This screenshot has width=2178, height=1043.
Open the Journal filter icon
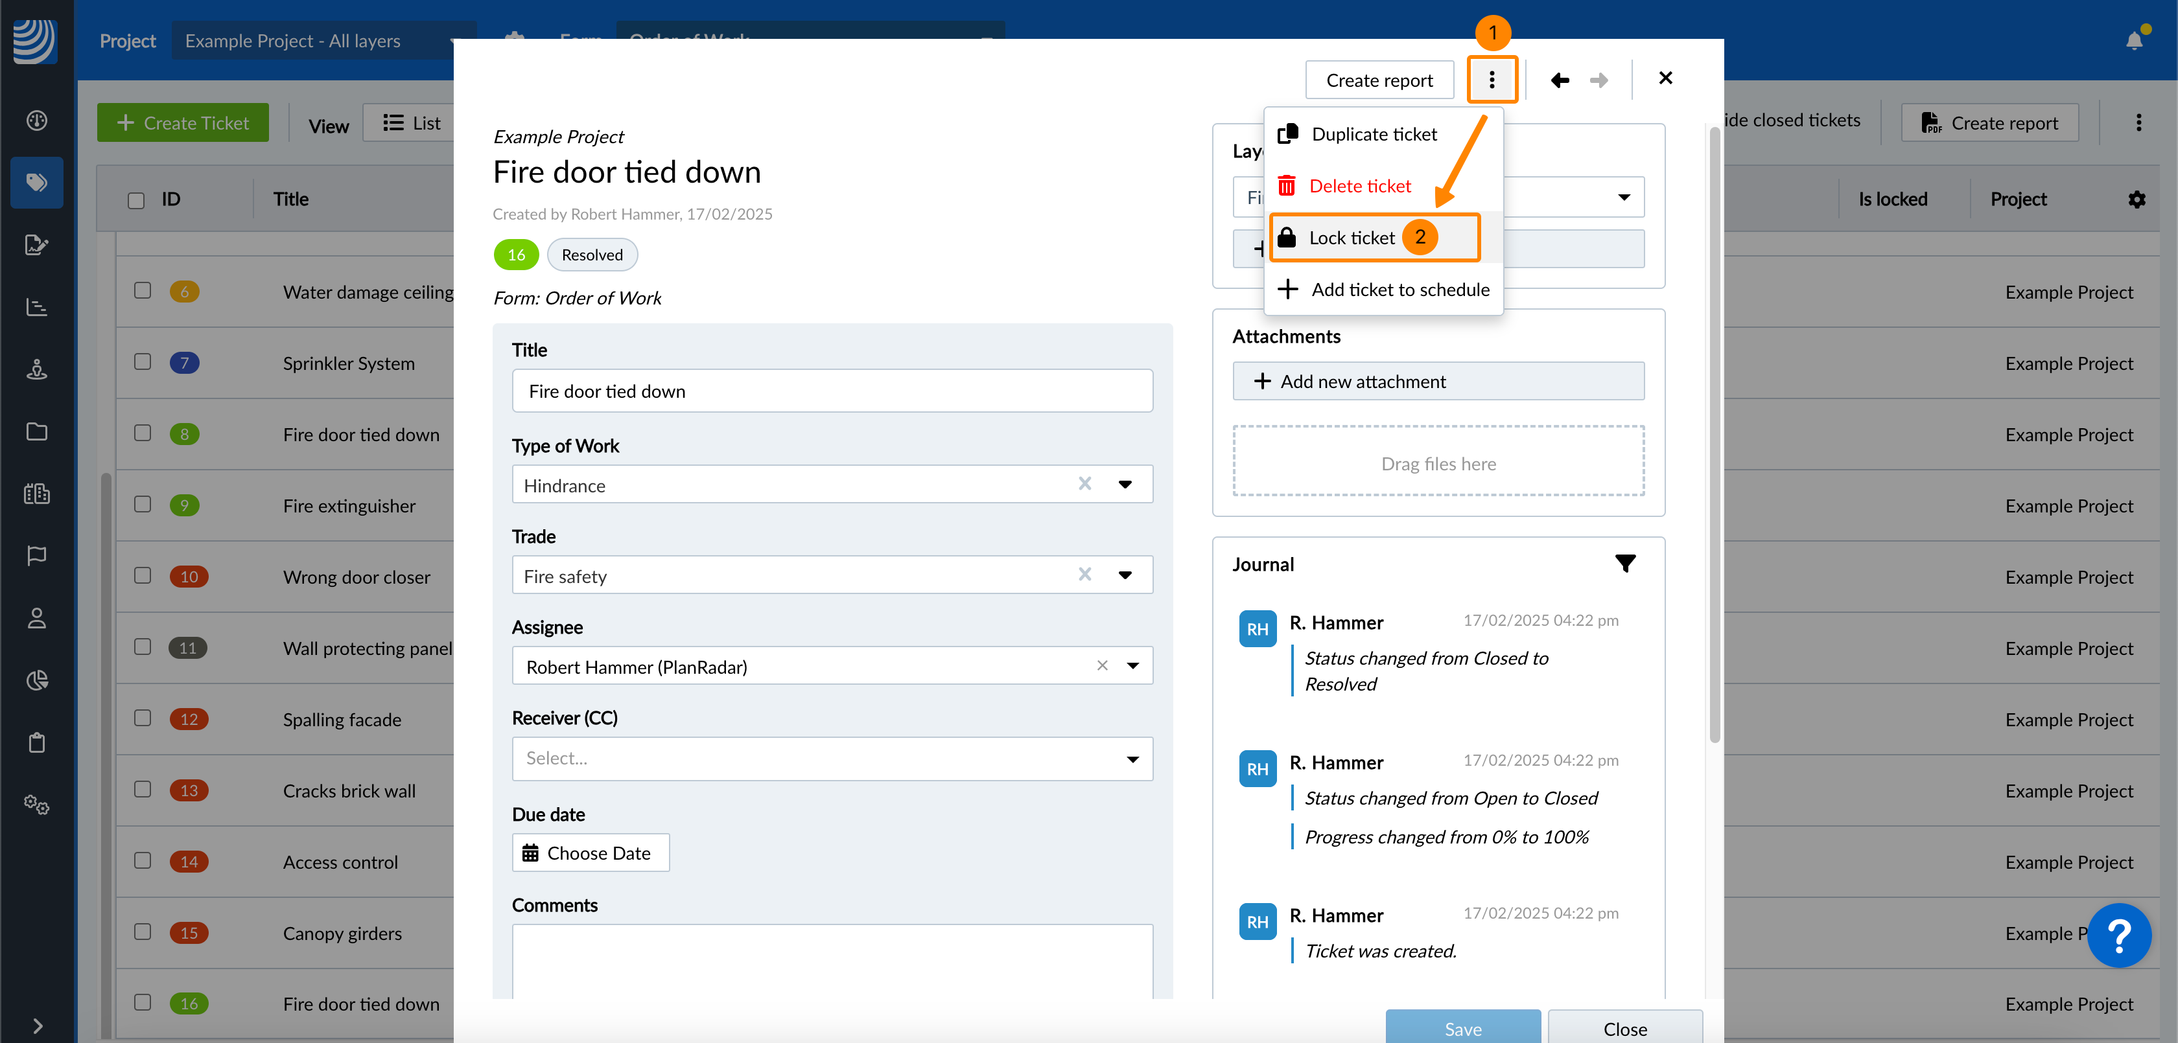point(1624,564)
